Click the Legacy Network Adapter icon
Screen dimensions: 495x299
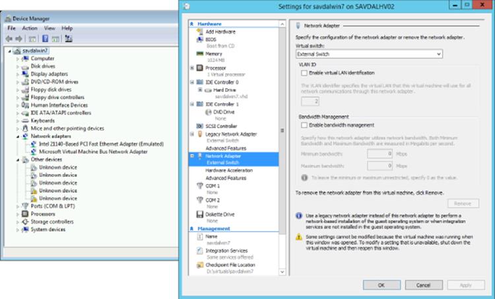[199, 134]
